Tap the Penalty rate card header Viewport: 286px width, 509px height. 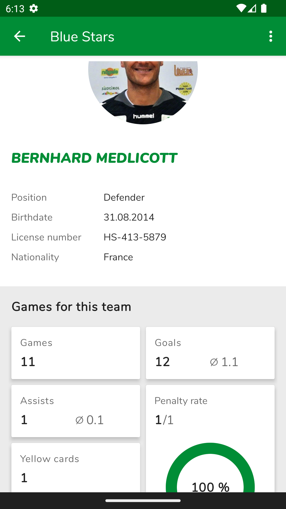pos(181,401)
